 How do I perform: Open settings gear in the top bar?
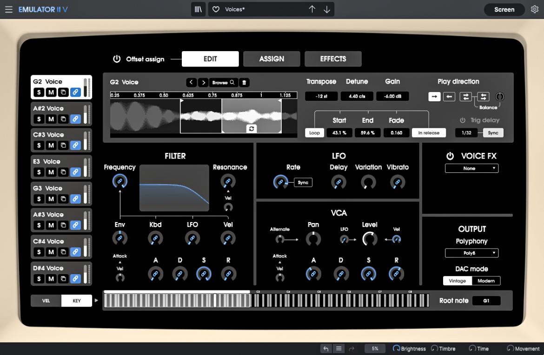pyautogui.click(x=535, y=9)
